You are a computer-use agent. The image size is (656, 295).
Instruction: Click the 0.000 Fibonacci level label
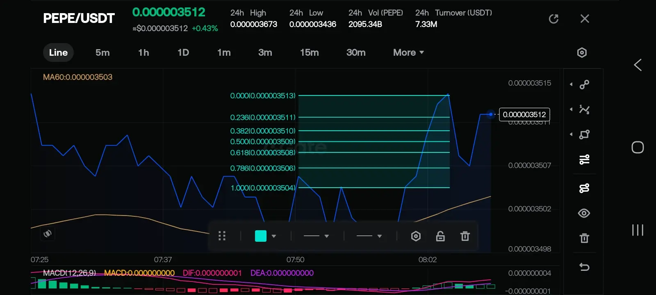(x=263, y=95)
